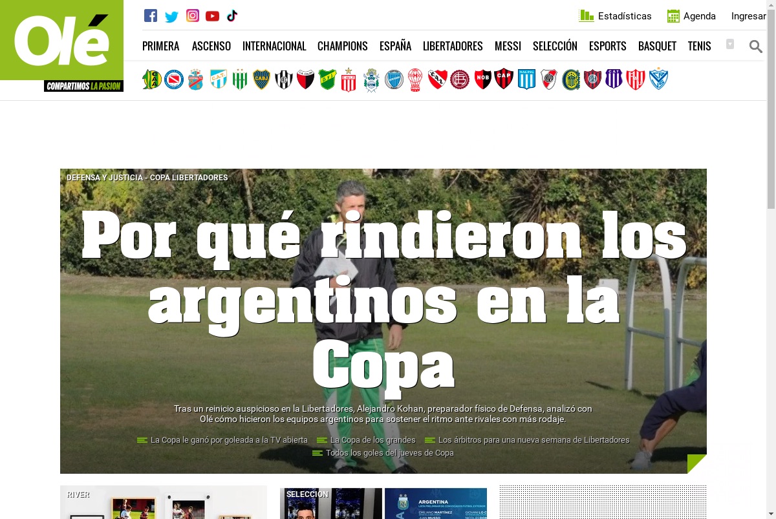Select the Patronato CAP crest
776x519 pixels.
[504, 79]
